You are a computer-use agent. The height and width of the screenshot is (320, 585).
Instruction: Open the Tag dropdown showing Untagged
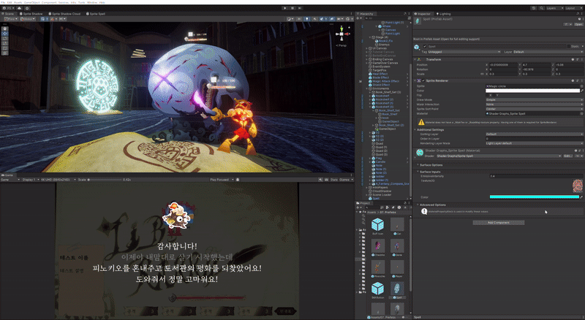pyautogui.click(x=464, y=52)
